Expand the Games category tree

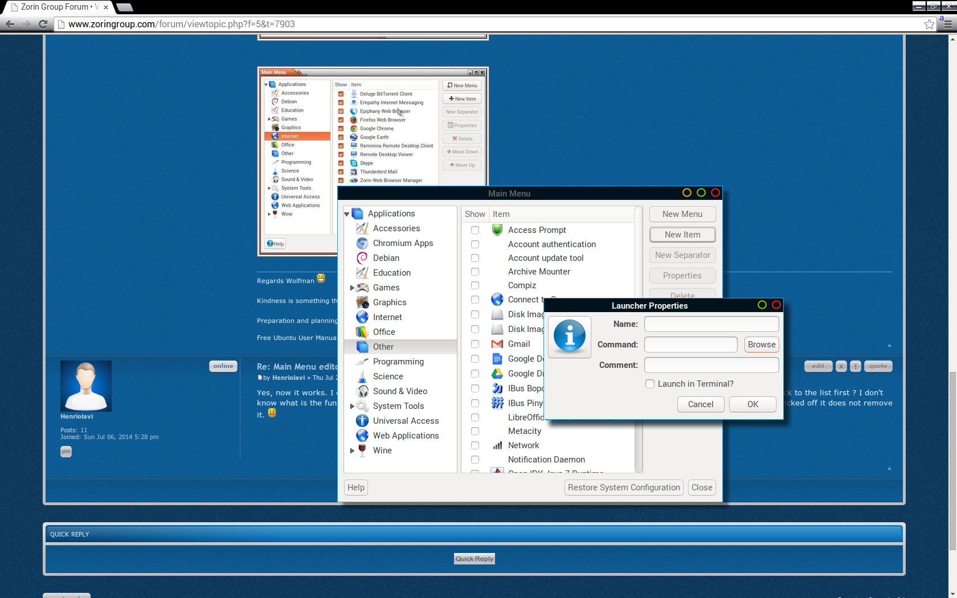(352, 288)
